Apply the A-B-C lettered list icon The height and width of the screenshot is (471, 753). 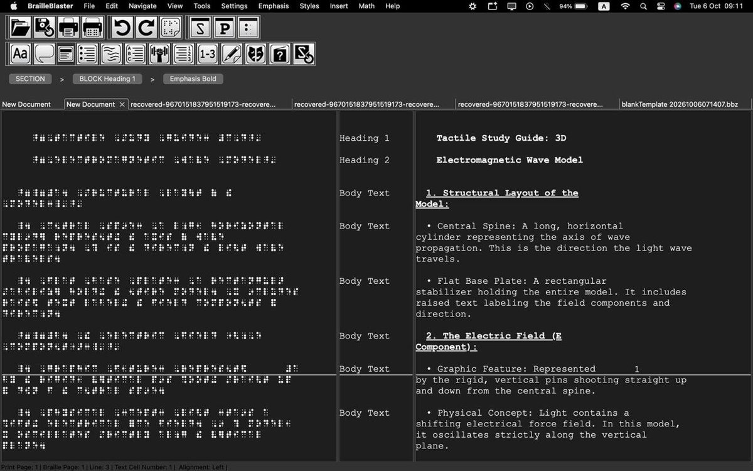[135, 54]
